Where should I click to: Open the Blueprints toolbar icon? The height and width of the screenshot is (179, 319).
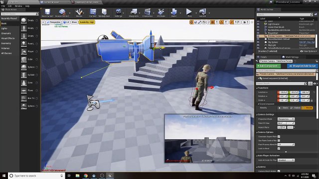click(134, 13)
